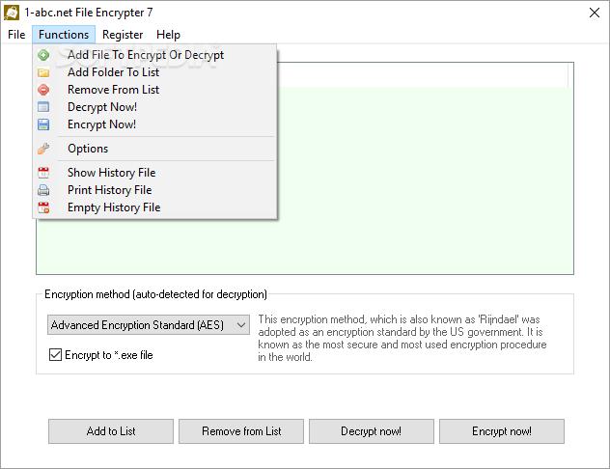Open the File menu
This screenshot has width=610, height=469.
pos(16,35)
